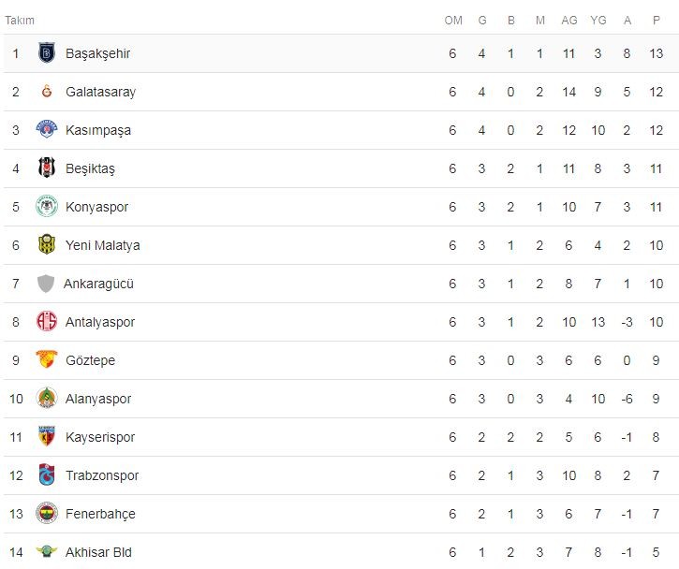The height and width of the screenshot is (569, 679).
Task: Click the Trabzonspor club logo
Action: (46, 475)
